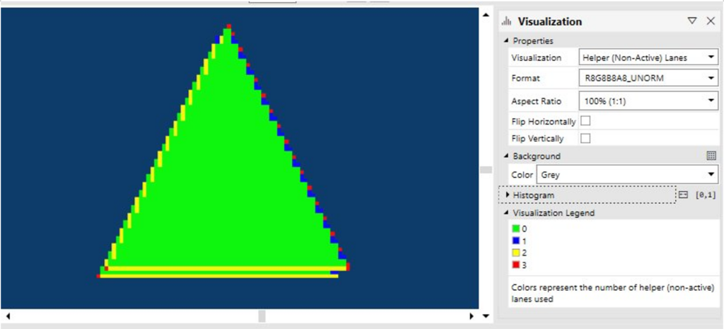
Task: Open the Helper (Non-Active) Lanes visualization dropdown
Action: 648,57
